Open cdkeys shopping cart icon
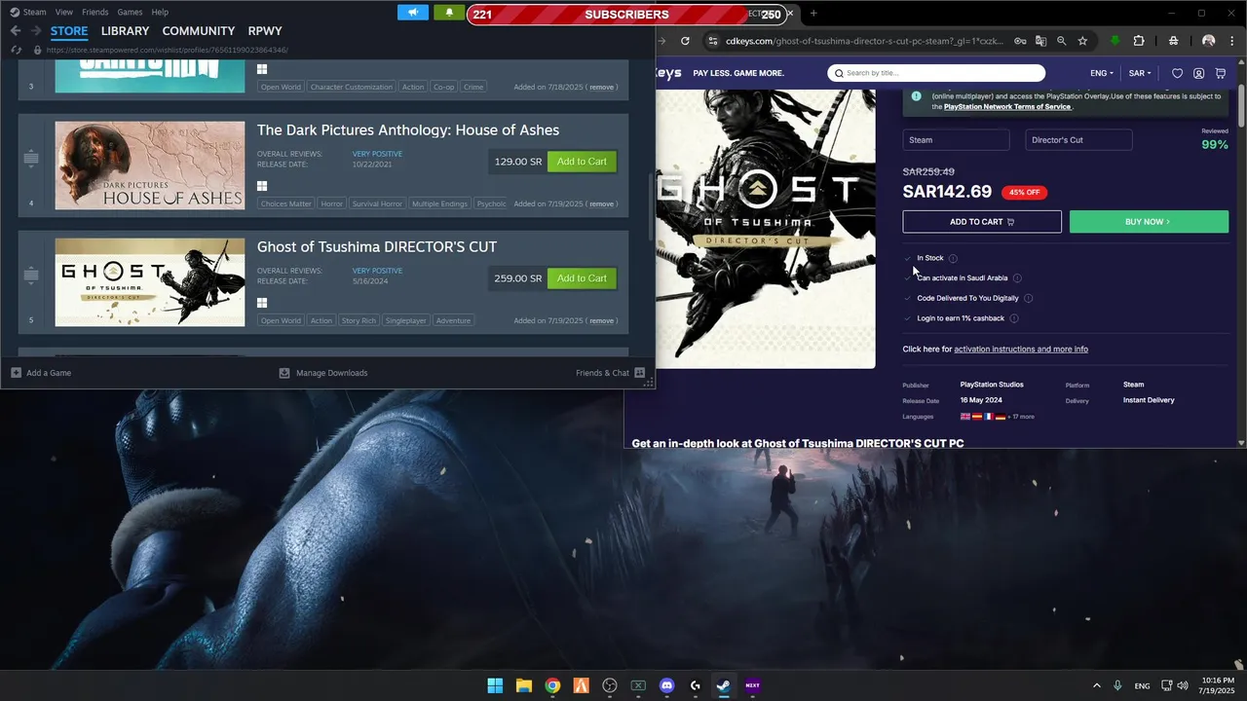Image resolution: width=1247 pixels, height=701 pixels. pos(1221,73)
